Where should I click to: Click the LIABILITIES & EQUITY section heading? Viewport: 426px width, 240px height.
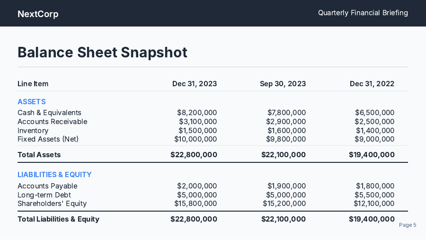coord(54,175)
